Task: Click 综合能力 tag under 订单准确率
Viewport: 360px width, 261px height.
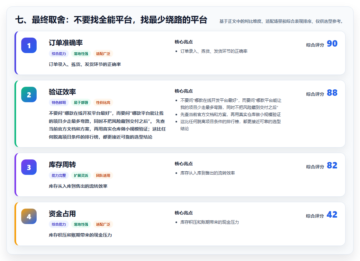Action: (59, 54)
